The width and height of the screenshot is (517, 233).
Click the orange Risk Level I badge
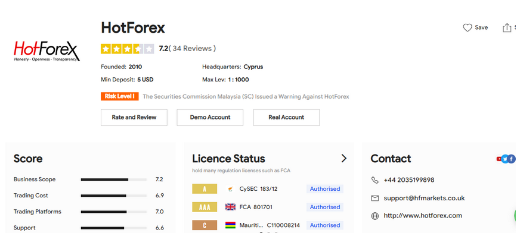[120, 96]
